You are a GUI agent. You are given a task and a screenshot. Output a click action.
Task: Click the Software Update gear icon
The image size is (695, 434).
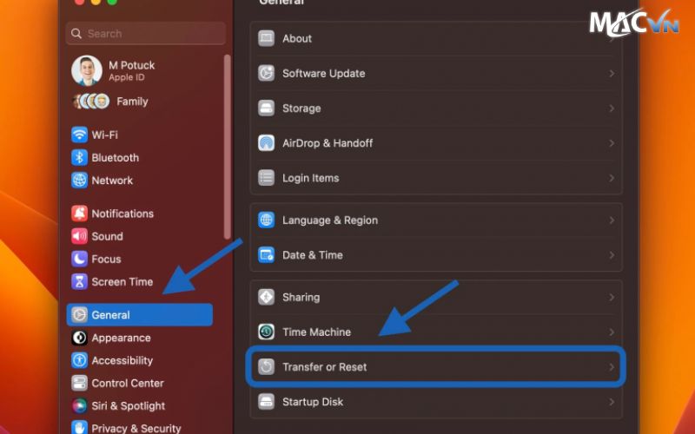267,73
